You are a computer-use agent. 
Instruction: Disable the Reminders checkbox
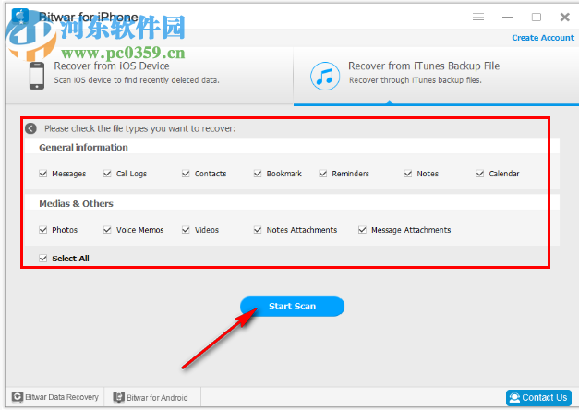(323, 174)
